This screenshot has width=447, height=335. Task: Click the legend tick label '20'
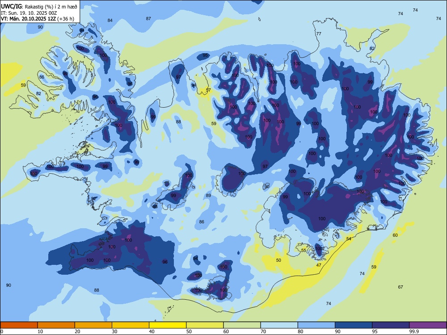pos(77,331)
